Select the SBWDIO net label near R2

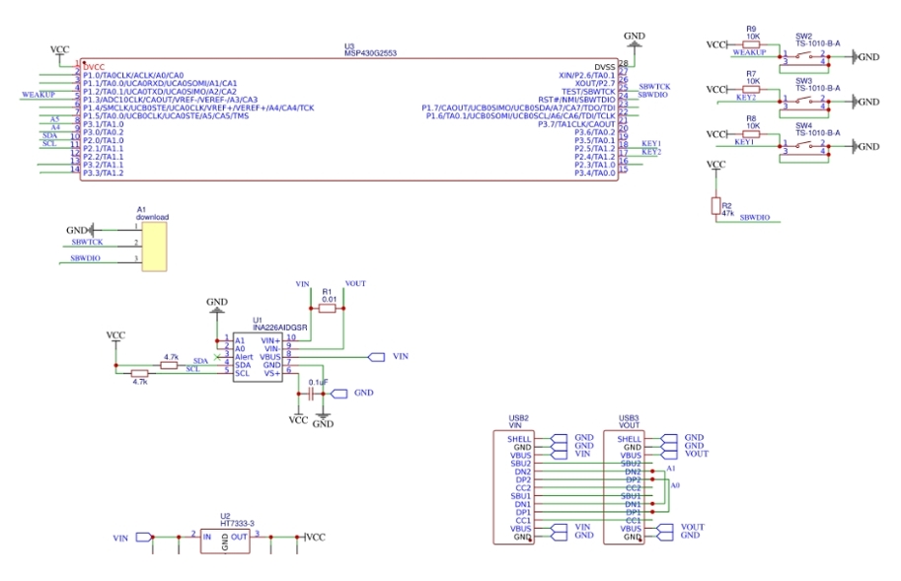(x=755, y=216)
